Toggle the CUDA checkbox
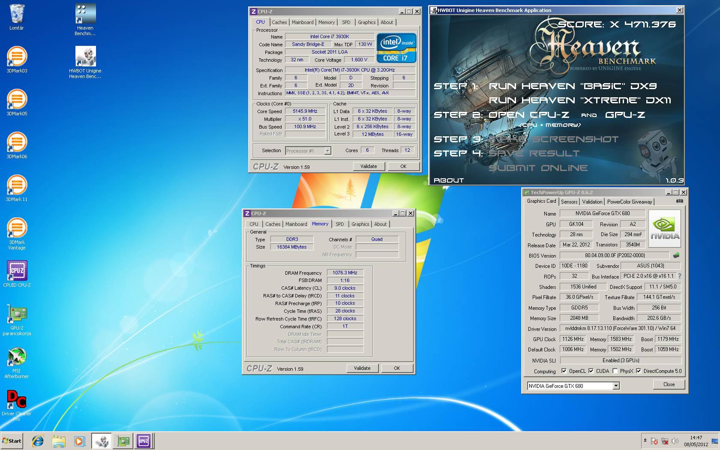720x450 pixels. coord(591,371)
